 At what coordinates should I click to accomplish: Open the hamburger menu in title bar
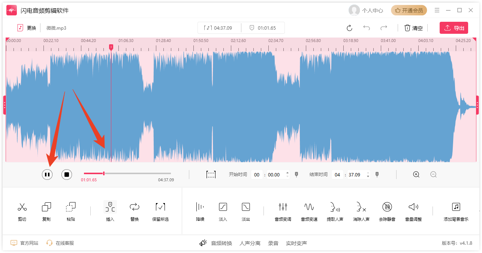pyautogui.click(x=437, y=10)
